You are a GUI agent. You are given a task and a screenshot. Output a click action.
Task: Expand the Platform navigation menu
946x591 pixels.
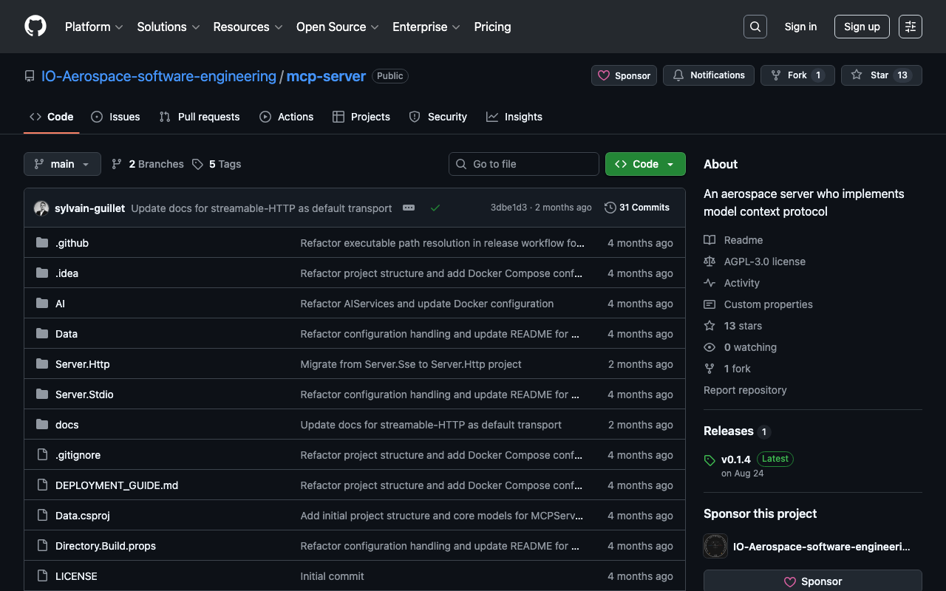tap(94, 27)
